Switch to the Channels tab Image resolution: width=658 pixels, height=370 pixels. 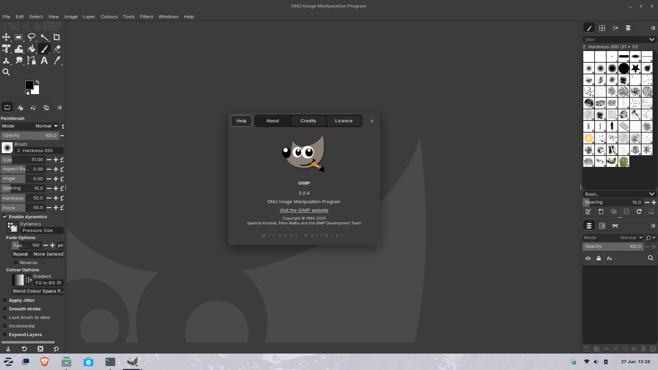coord(602,226)
